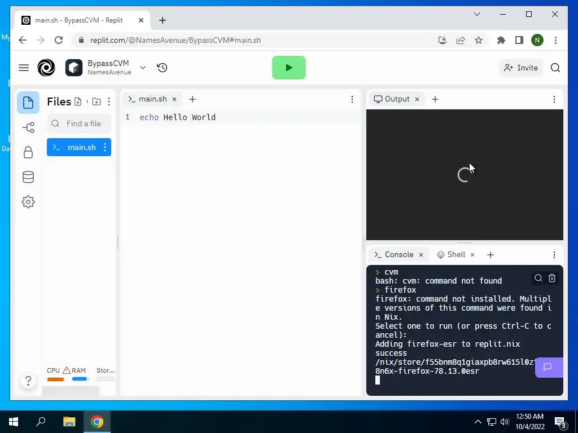
Task: Go back in Chrome browser
Action: pos(23,40)
